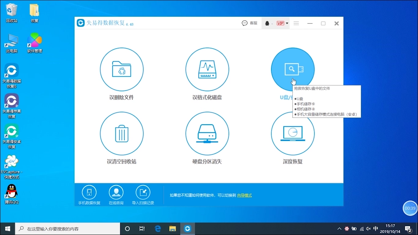This screenshot has width=418, height=235.
Task: Open the 恢复 folder on desktop
Action: (35, 13)
